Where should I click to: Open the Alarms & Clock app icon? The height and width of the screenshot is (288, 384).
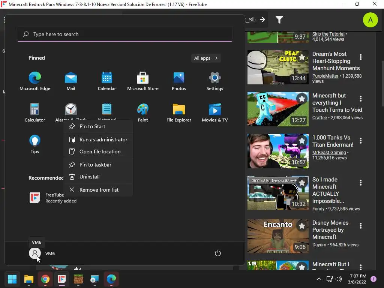pyautogui.click(x=71, y=109)
